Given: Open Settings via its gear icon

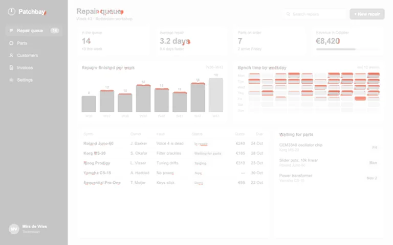Looking at the screenshot, I should tap(11, 80).
